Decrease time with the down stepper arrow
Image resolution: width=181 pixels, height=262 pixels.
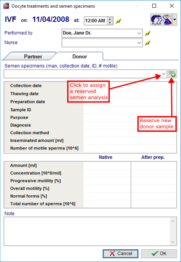(110, 23)
